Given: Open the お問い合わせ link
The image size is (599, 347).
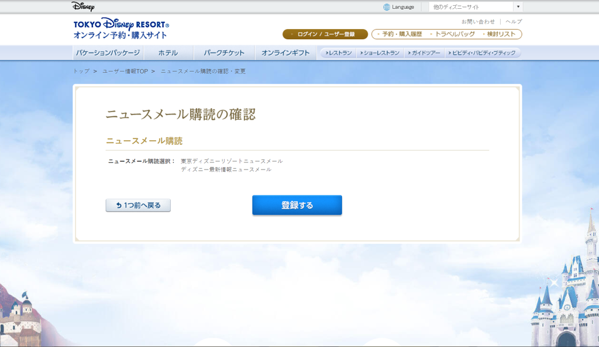Looking at the screenshot, I should click(478, 22).
